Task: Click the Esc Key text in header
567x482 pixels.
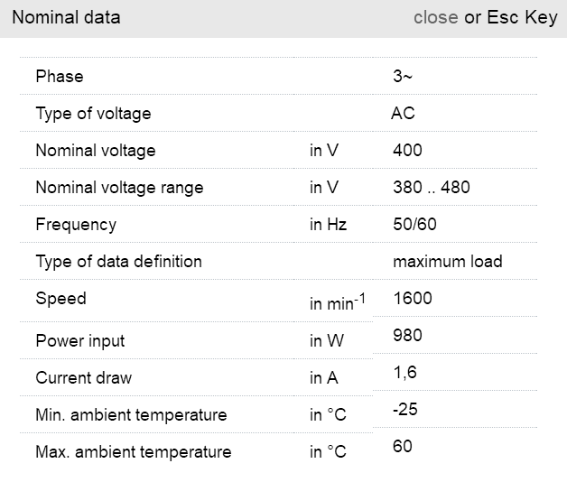Action: (x=522, y=17)
